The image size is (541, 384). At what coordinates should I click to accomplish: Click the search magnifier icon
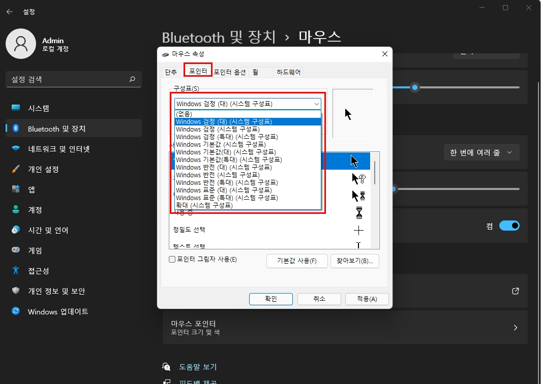pos(132,79)
